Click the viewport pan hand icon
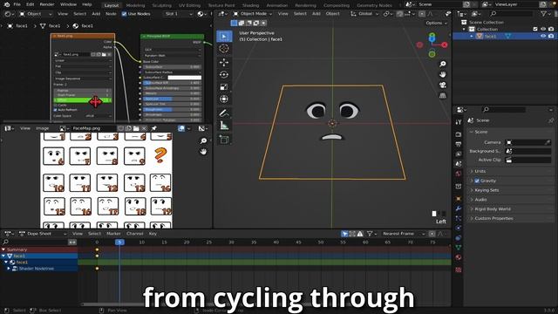Viewport: 558px width, 314px height. (442, 74)
